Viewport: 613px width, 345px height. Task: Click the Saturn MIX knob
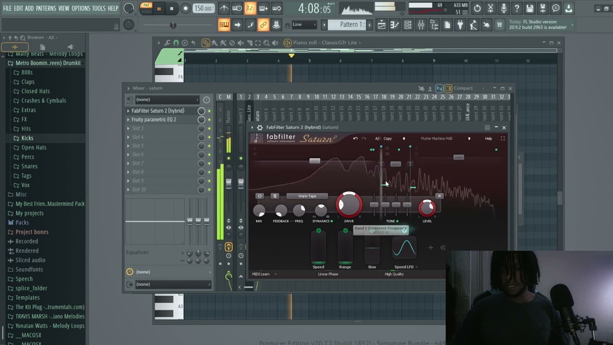pyautogui.click(x=259, y=210)
